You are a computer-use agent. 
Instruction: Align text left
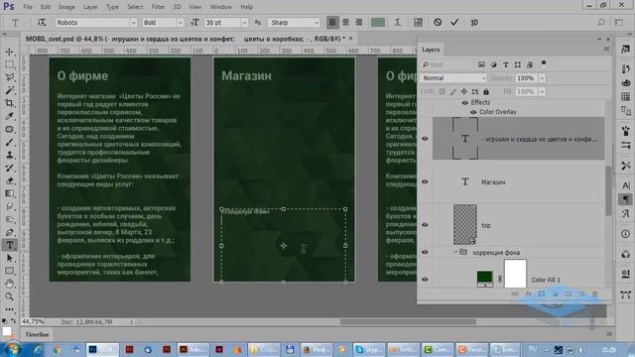(332, 23)
